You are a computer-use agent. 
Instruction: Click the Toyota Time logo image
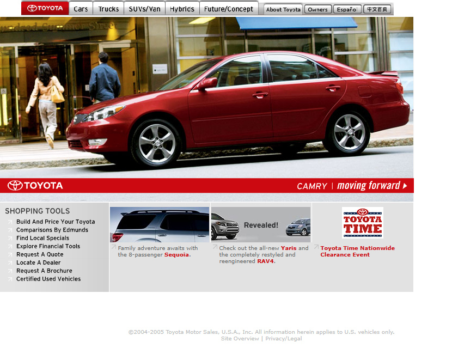[363, 223]
